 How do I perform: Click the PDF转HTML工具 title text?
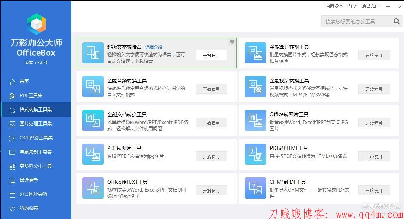click(x=289, y=148)
